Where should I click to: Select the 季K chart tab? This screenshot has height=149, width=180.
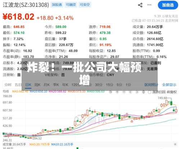[x=56, y=85]
